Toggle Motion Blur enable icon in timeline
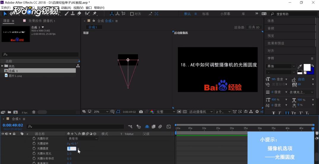The width and height of the screenshot is (319, 164). [x=160, y=127]
